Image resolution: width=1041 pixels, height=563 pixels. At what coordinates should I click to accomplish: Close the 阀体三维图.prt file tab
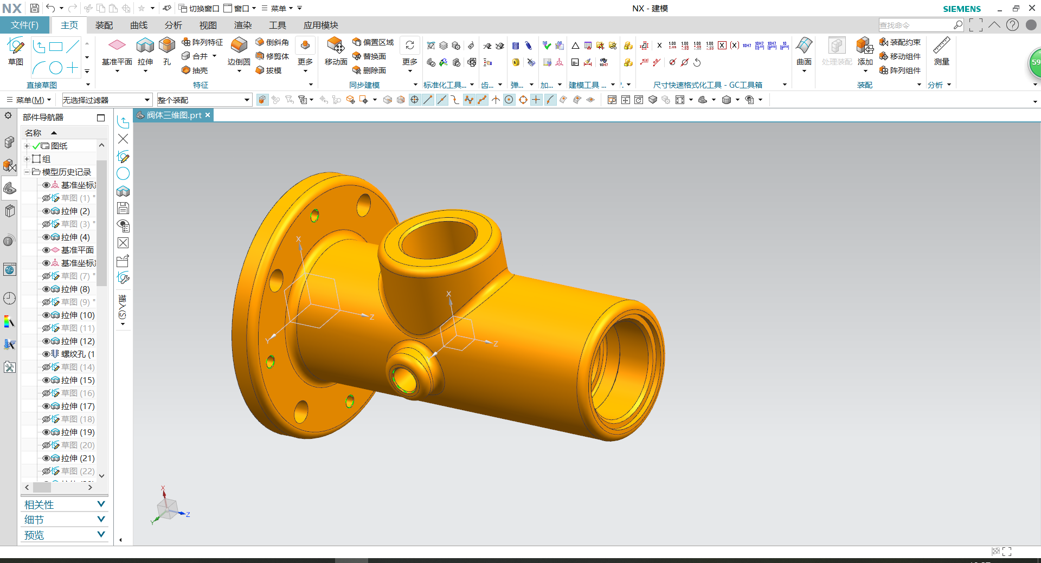coord(208,115)
